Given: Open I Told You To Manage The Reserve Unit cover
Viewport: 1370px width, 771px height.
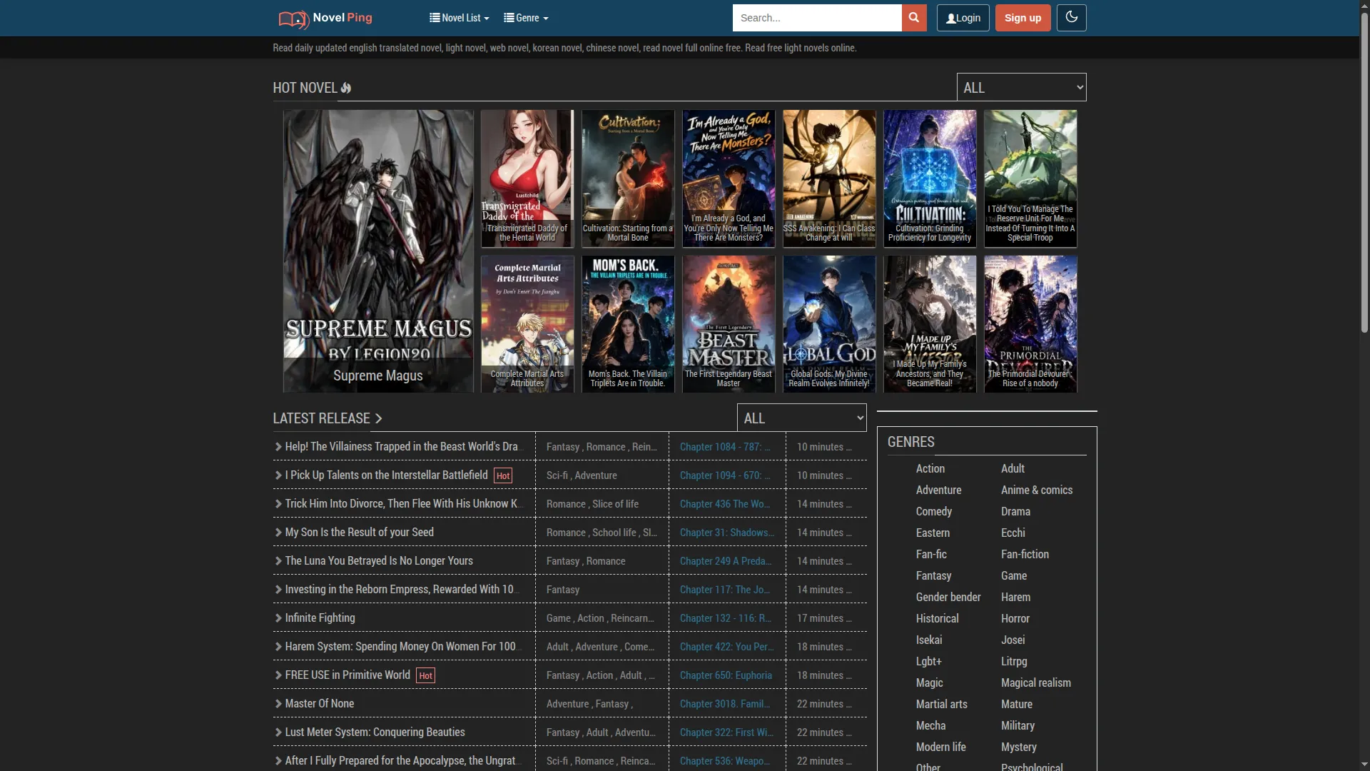Looking at the screenshot, I should (1030, 178).
